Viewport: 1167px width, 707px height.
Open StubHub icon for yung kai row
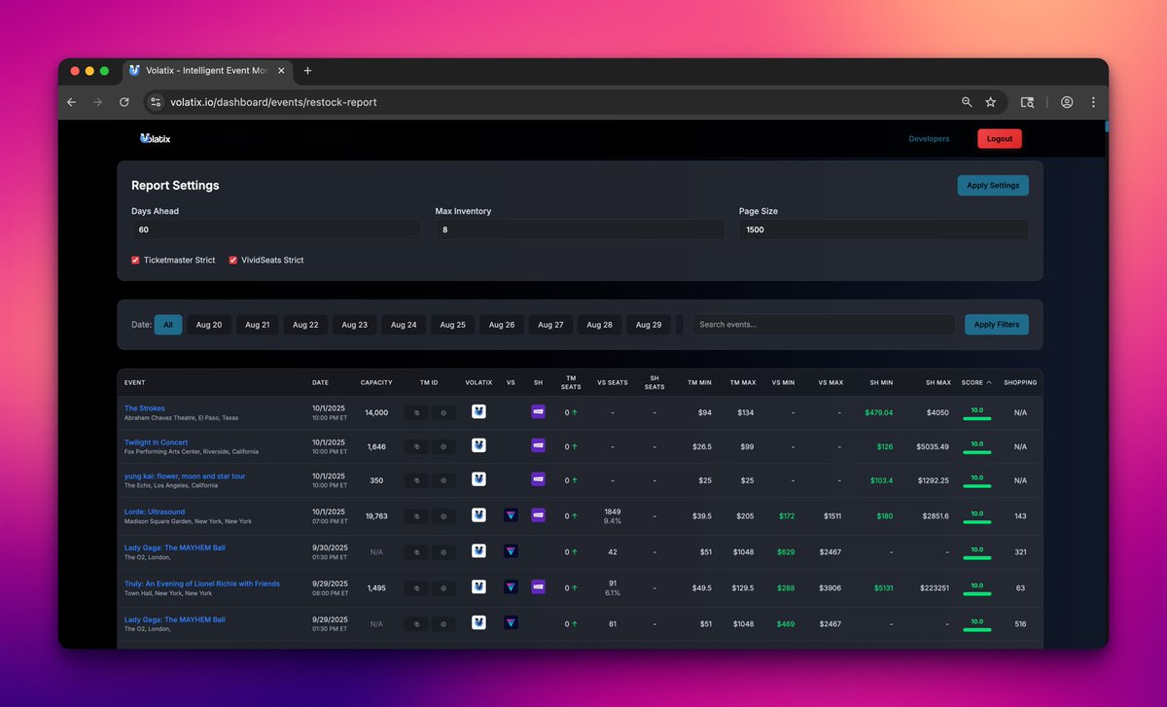538,479
